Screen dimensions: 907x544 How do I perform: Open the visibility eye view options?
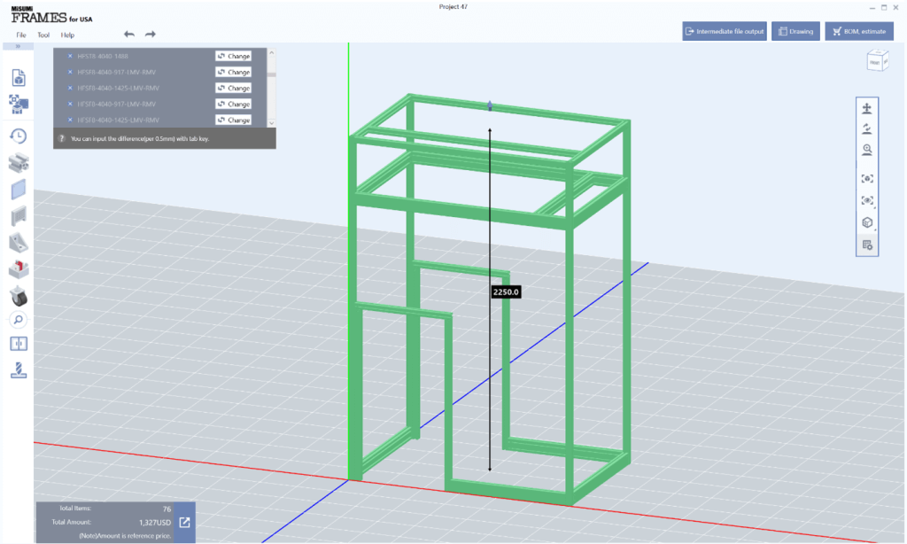click(x=867, y=200)
